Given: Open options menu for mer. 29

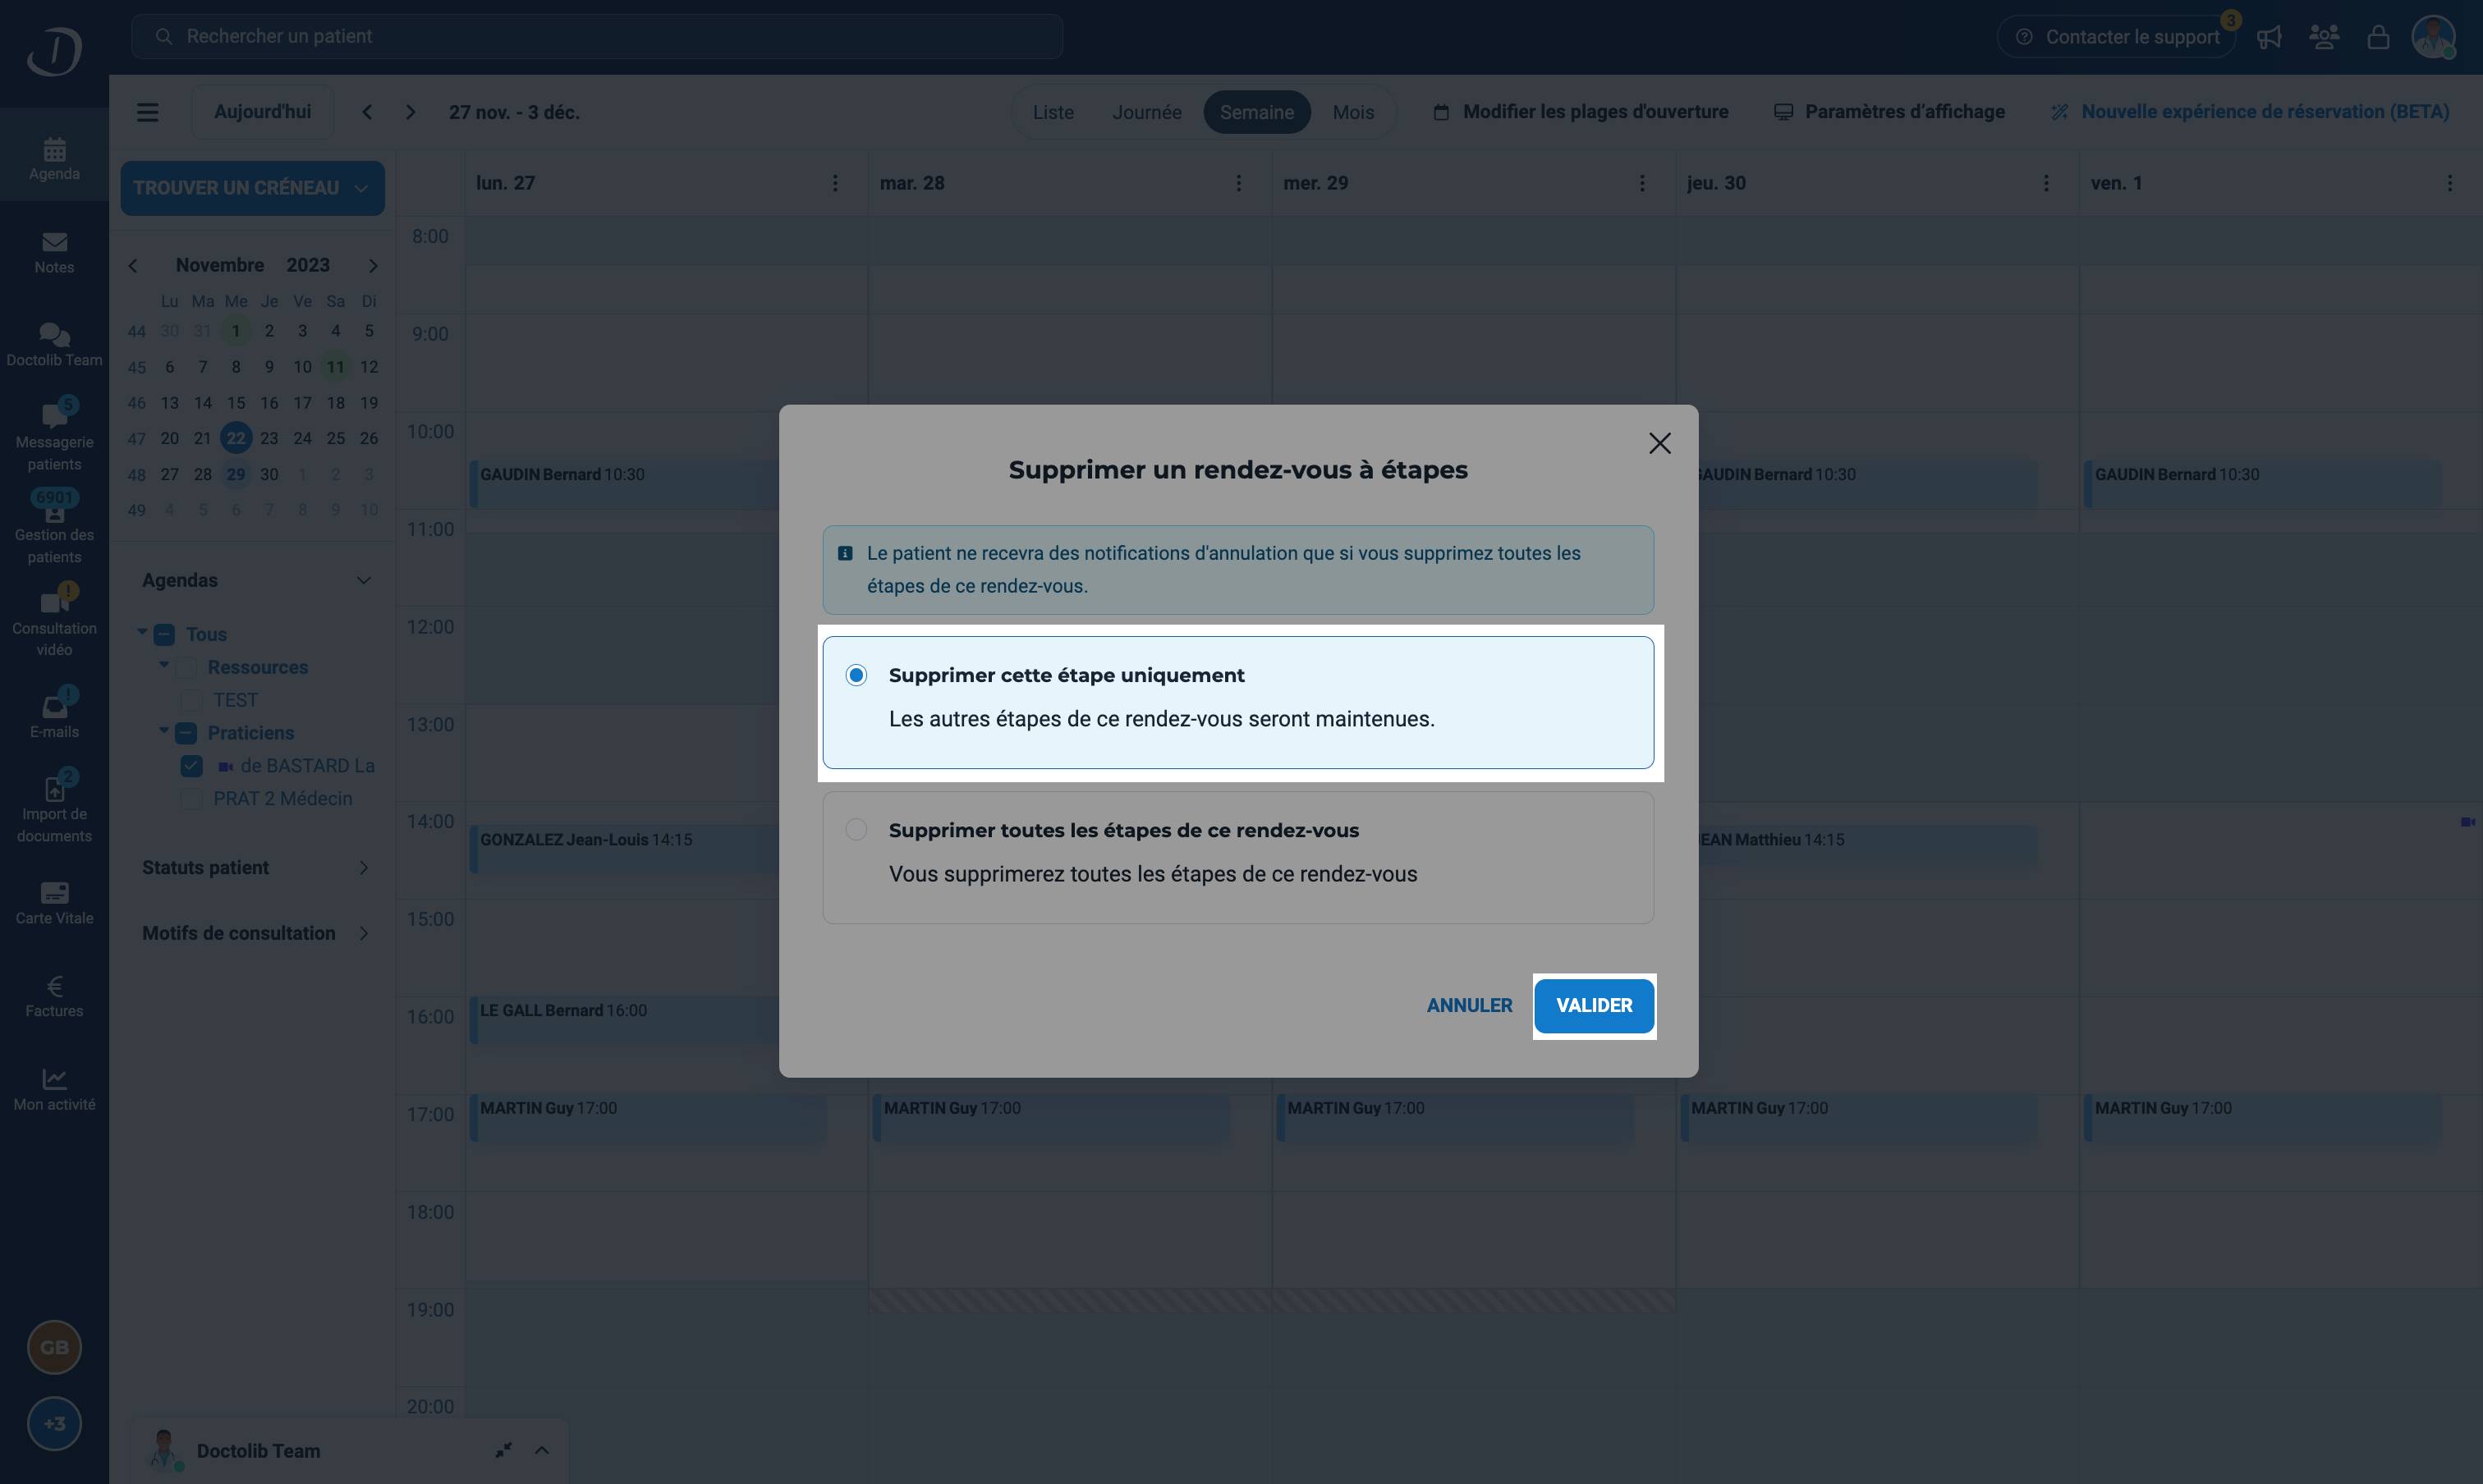Looking at the screenshot, I should pyautogui.click(x=1641, y=183).
